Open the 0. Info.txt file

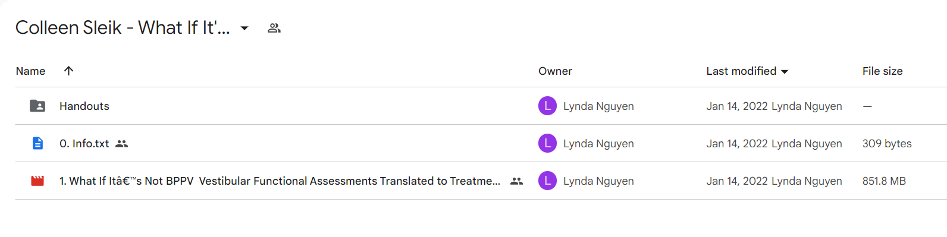pos(84,143)
